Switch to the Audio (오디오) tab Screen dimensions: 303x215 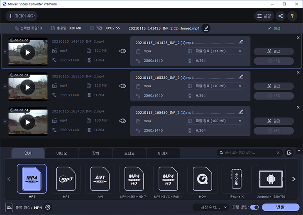click(130, 153)
